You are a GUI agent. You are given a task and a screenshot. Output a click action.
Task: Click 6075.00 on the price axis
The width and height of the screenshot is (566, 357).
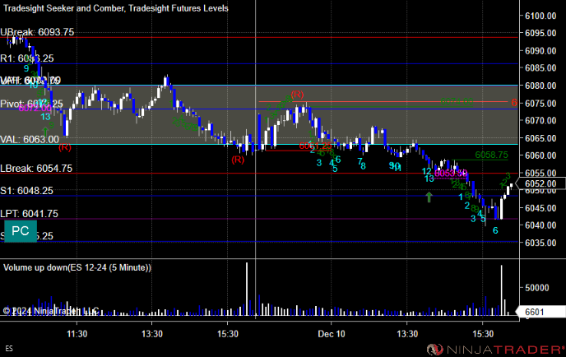pos(540,104)
